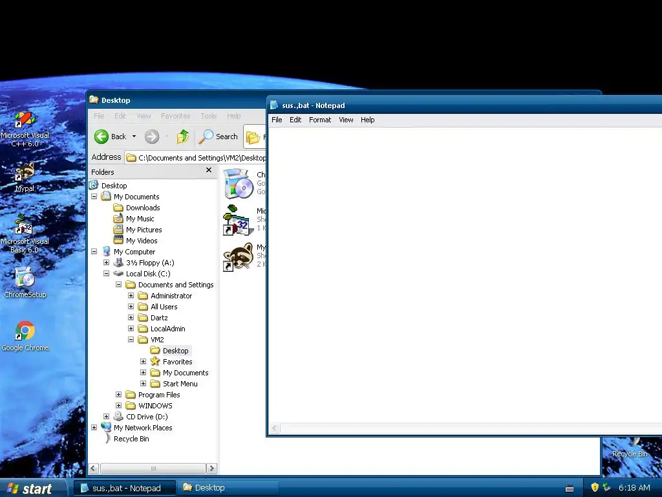Select Recycle Bin in folder tree
The width and height of the screenshot is (662, 497).
tap(125, 438)
